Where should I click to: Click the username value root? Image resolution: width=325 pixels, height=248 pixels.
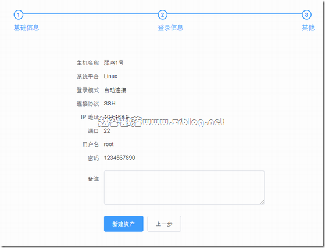pos(109,144)
